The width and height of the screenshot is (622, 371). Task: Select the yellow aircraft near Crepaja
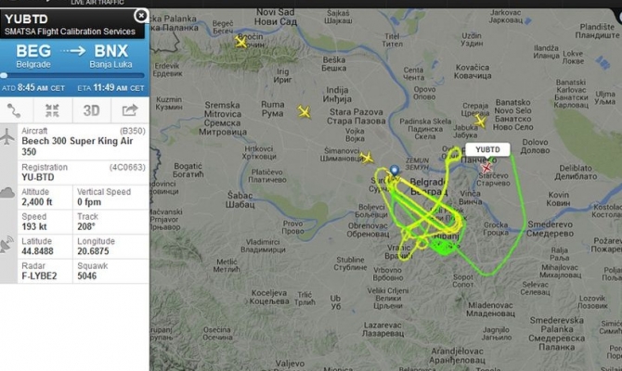point(480,122)
